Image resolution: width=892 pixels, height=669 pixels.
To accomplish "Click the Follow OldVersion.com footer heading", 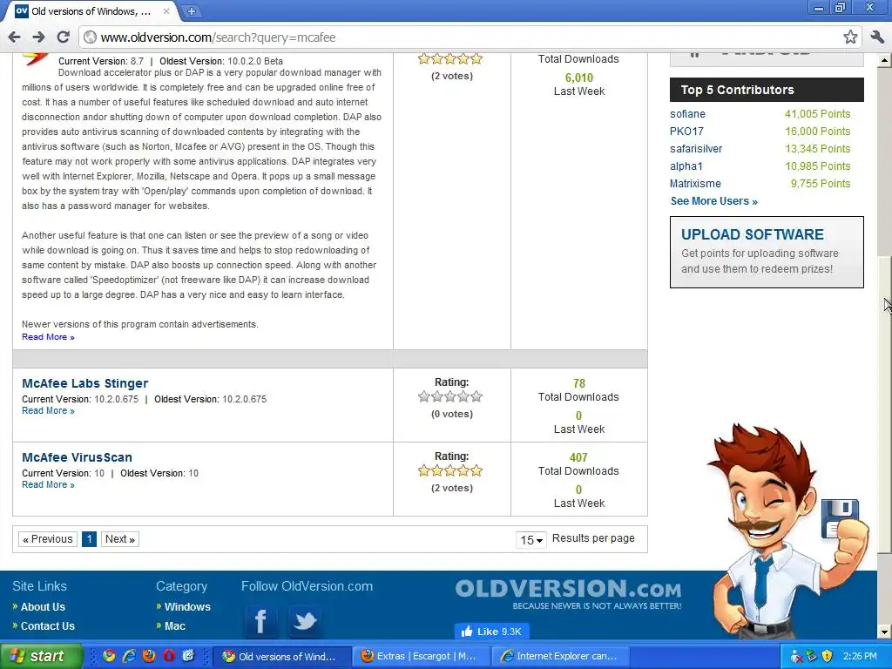I will pyautogui.click(x=307, y=586).
